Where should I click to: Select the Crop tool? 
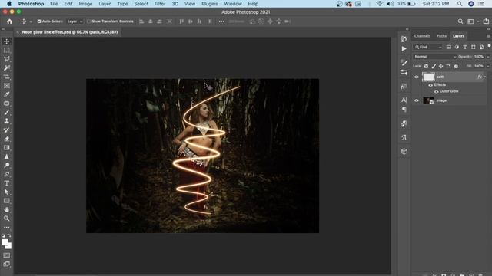7,77
